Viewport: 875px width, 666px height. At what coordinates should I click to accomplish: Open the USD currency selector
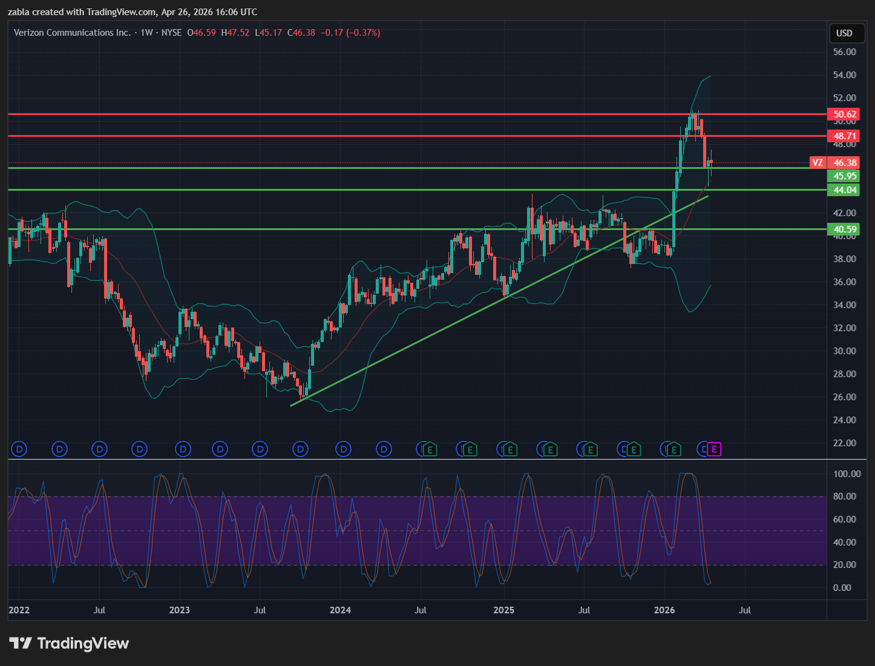pyautogui.click(x=844, y=33)
